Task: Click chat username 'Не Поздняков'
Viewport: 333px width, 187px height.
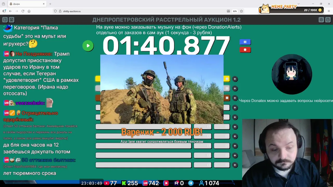Action: tap(34, 54)
